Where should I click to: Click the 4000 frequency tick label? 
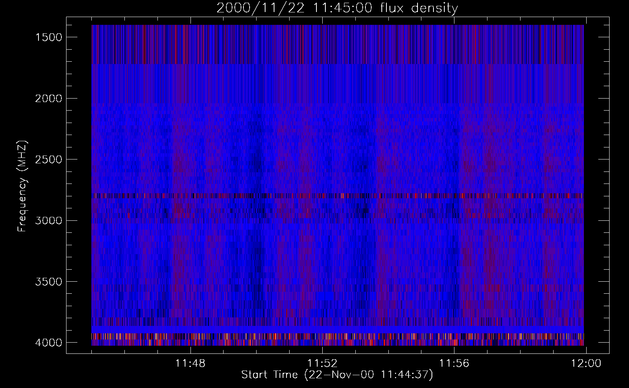pos(49,343)
